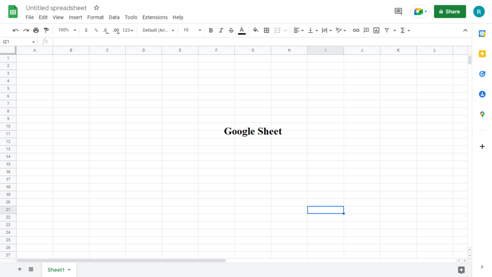The height and width of the screenshot is (277, 492).
Task: Open the Vertical align dropdown
Action: (x=312, y=30)
